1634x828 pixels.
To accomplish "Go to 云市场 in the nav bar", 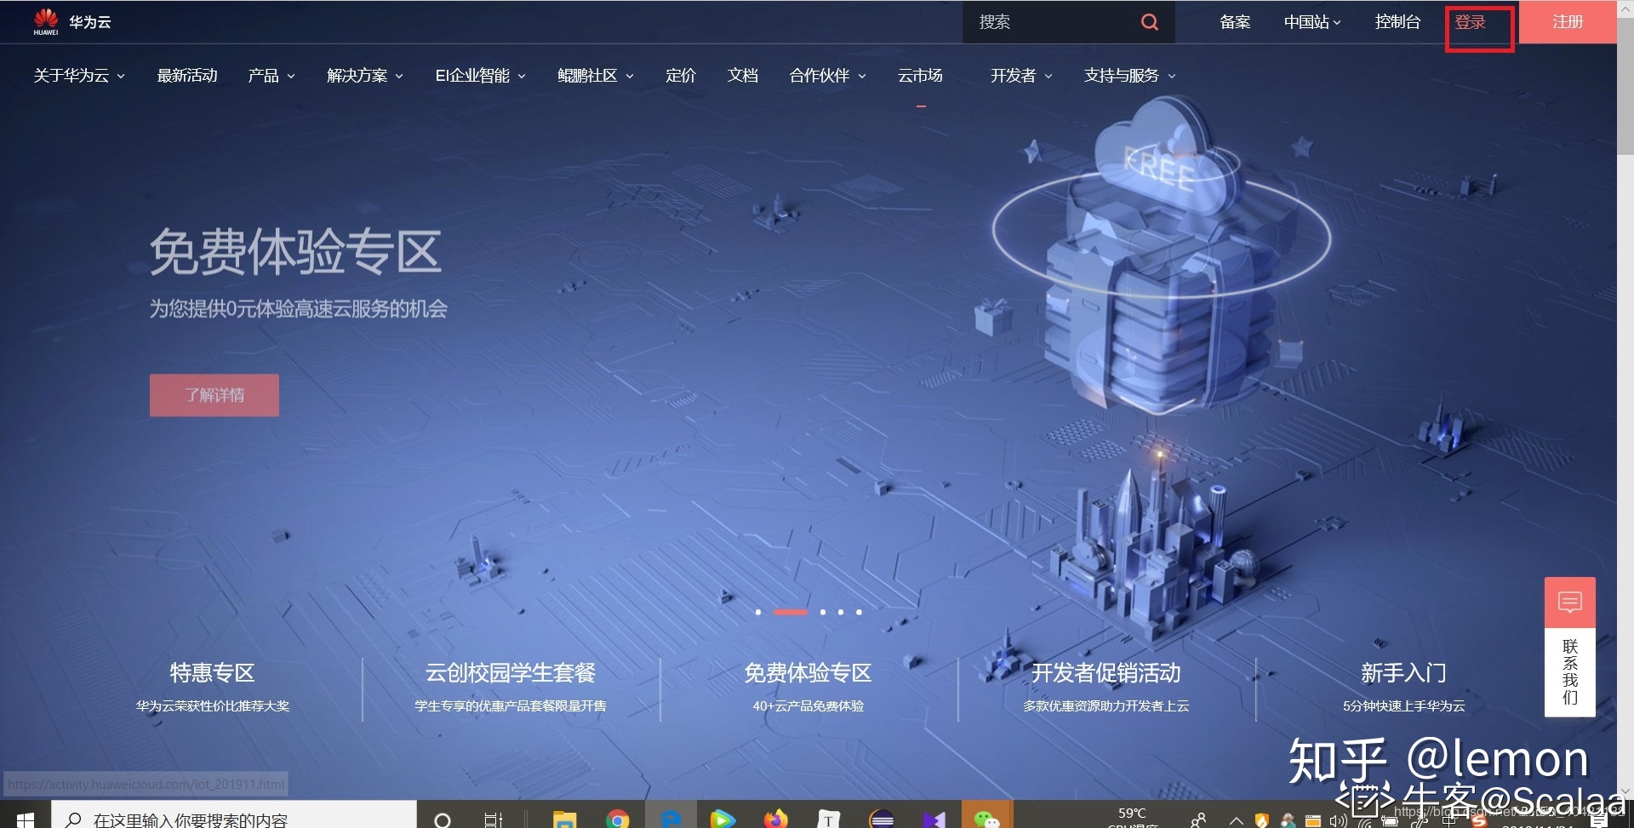I will click(x=920, y=76).
